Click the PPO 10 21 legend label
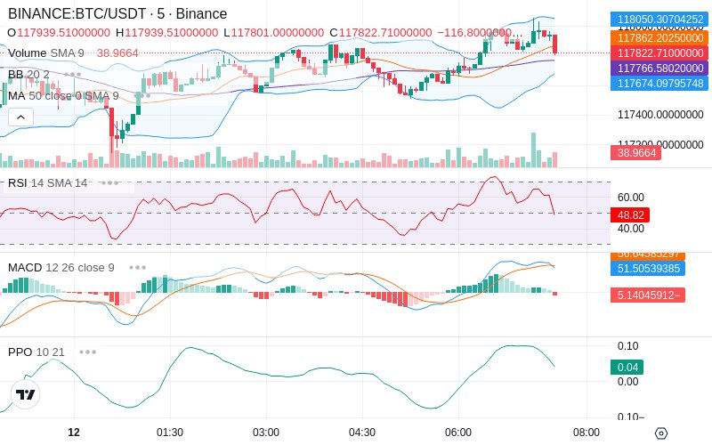The image size is (712, 445). tap(36, 352)
